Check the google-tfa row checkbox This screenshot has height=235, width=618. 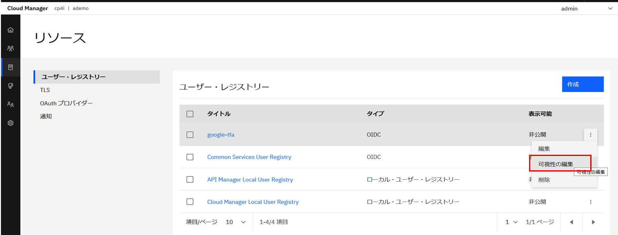point(190,135)
